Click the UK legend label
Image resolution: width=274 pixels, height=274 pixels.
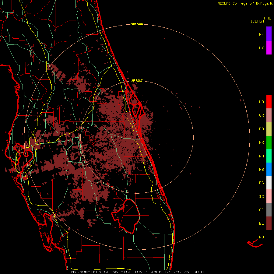(x=261, y=48)
